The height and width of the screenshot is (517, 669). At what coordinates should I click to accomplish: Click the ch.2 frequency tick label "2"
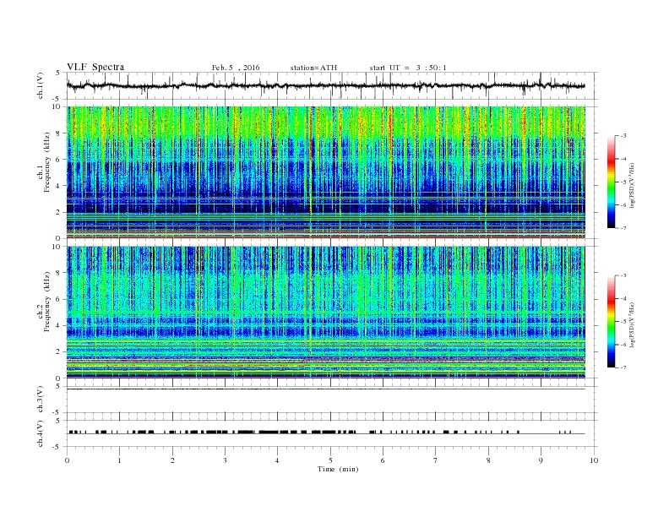59,352
